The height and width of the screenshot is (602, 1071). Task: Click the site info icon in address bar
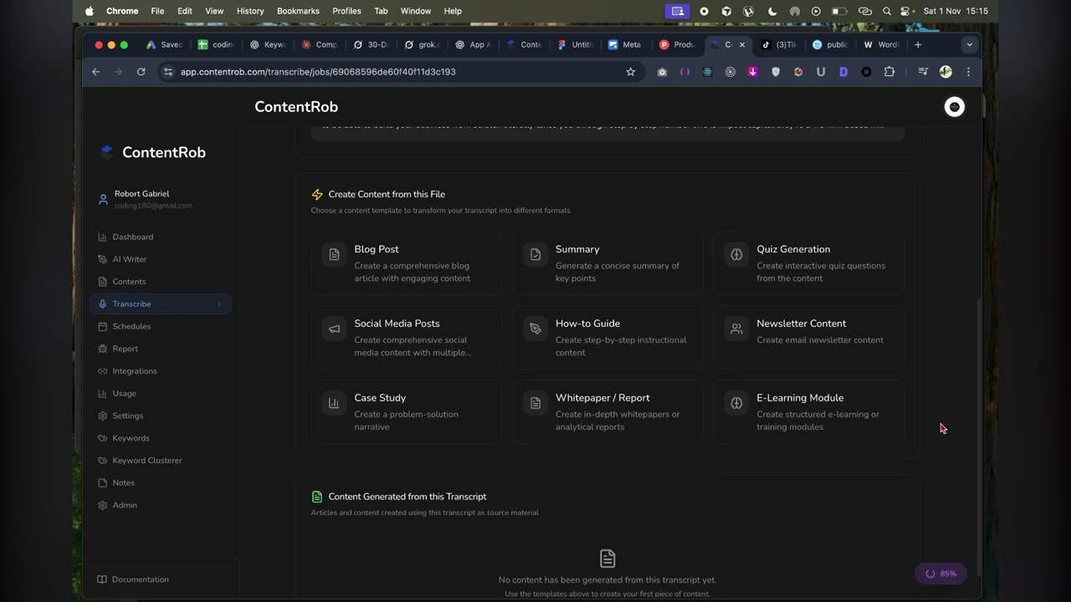168,72
